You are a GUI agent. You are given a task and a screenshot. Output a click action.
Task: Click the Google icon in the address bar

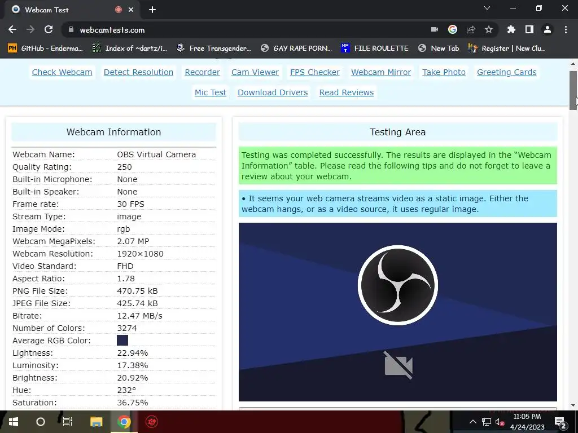click(453, 29)
